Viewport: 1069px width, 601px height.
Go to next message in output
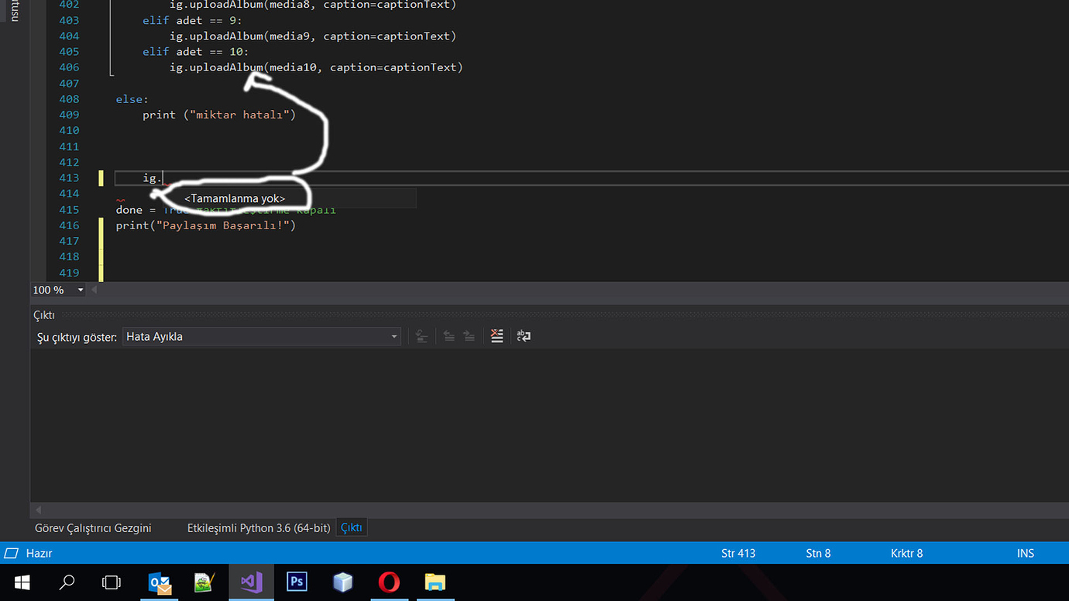coord(469,336)
